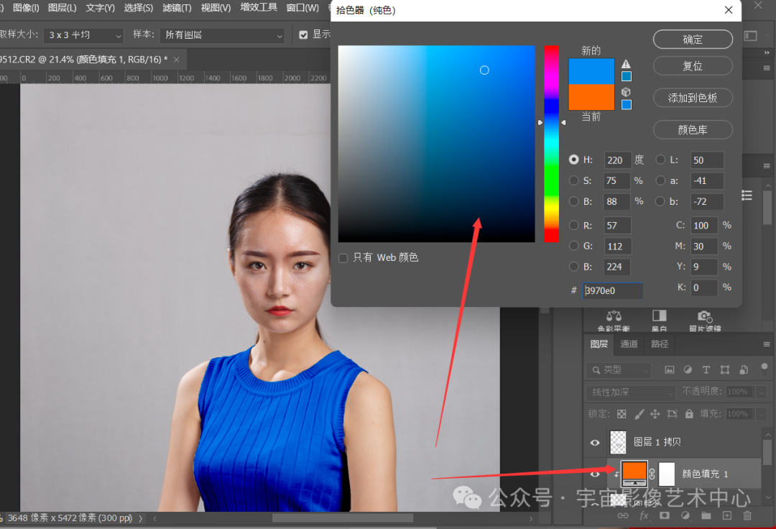Click the 复位 button

pos(693,66)
